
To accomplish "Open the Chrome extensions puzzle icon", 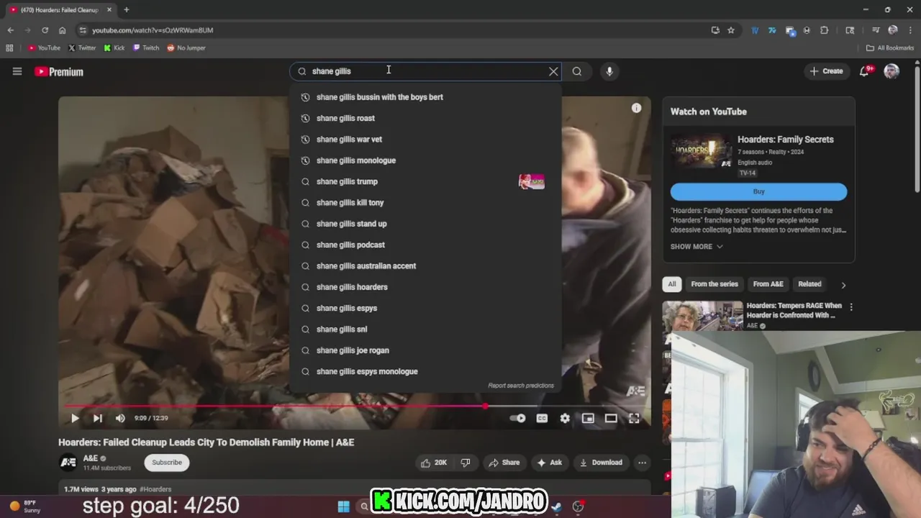I will tap(825, 30).
